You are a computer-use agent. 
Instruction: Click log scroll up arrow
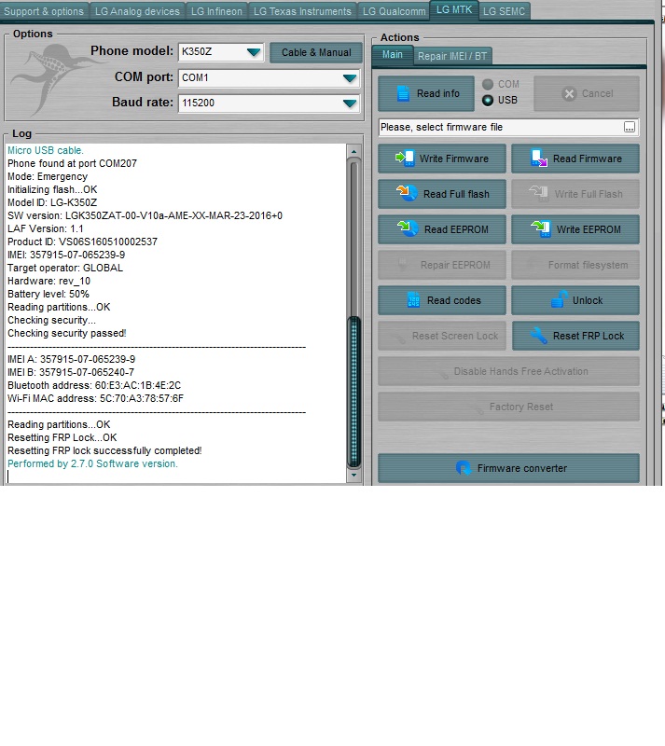pyautogui.click(x=353, y=151)
